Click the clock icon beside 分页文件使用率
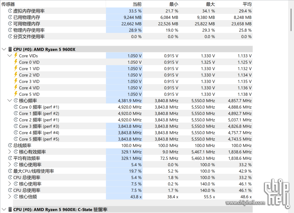 [10, 36]
